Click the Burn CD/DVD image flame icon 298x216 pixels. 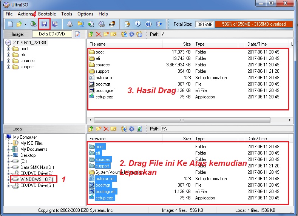pyautogui.click(x=112, y=24)
